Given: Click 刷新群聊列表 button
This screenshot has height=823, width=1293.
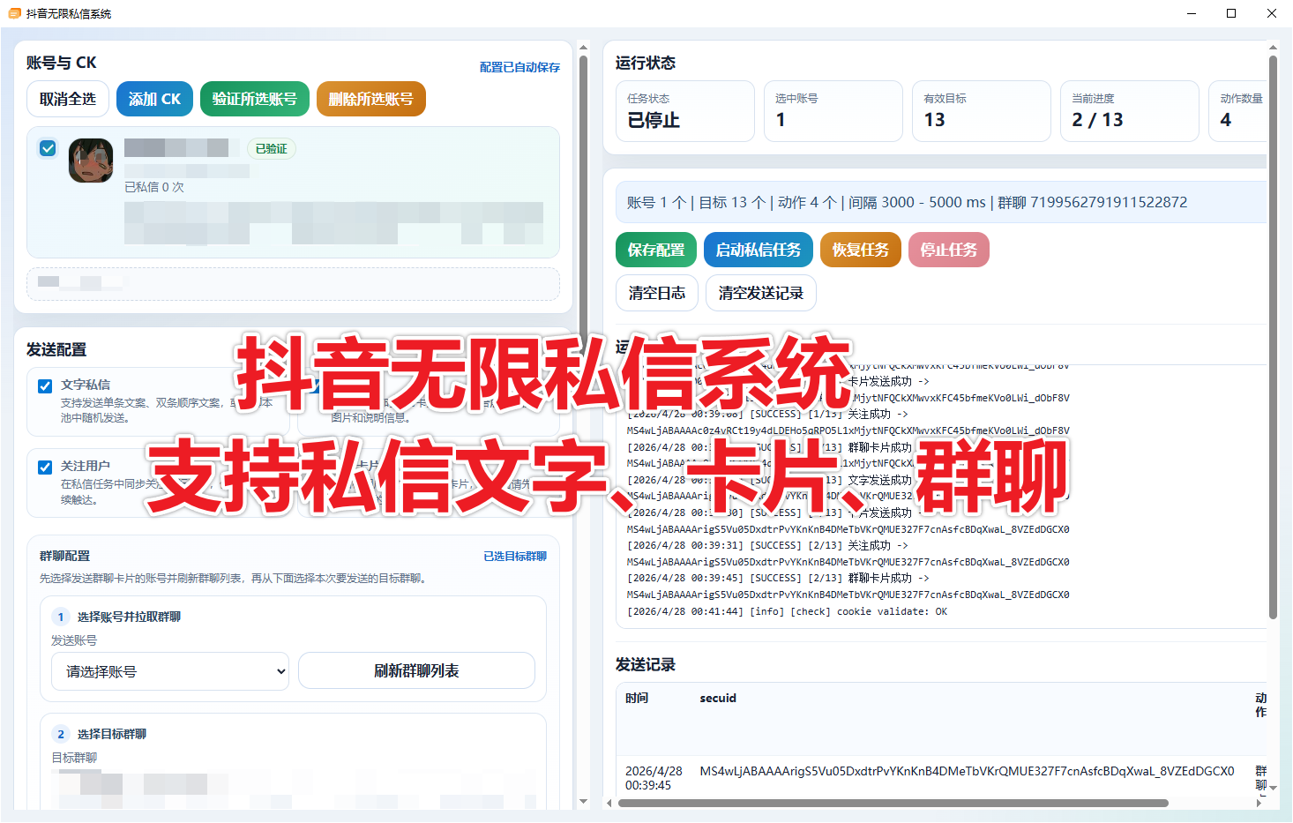Looking at the screenshot, I should 416,670.
